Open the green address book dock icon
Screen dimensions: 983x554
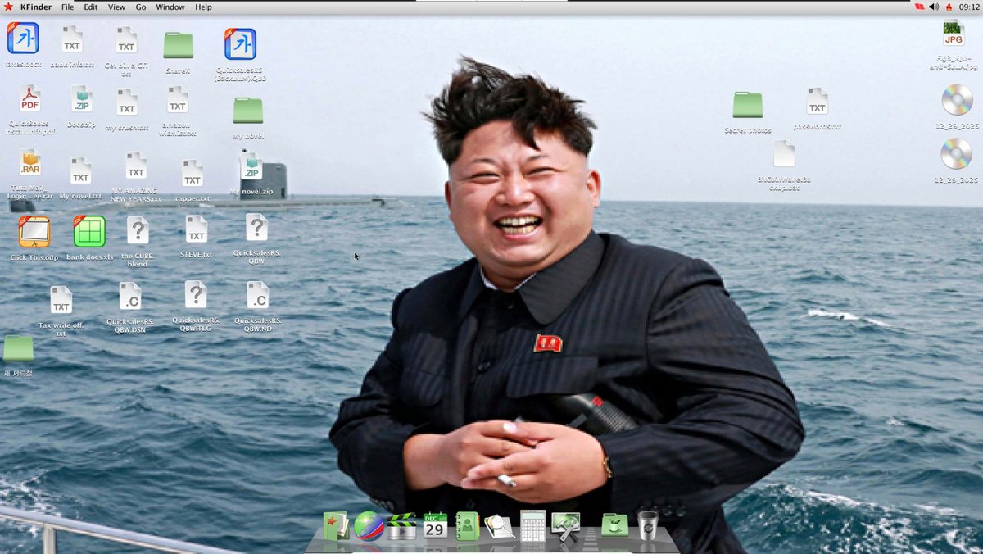point(467,525)
